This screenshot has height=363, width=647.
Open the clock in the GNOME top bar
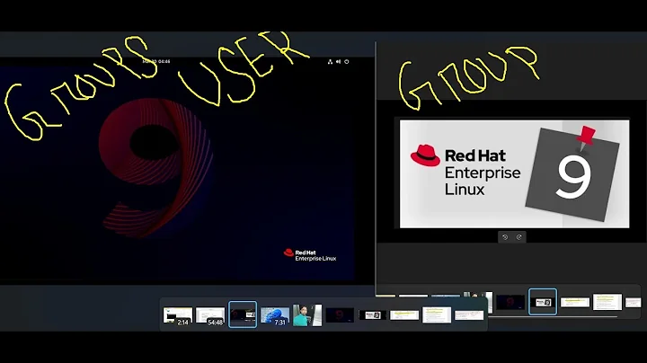(156, 61)
